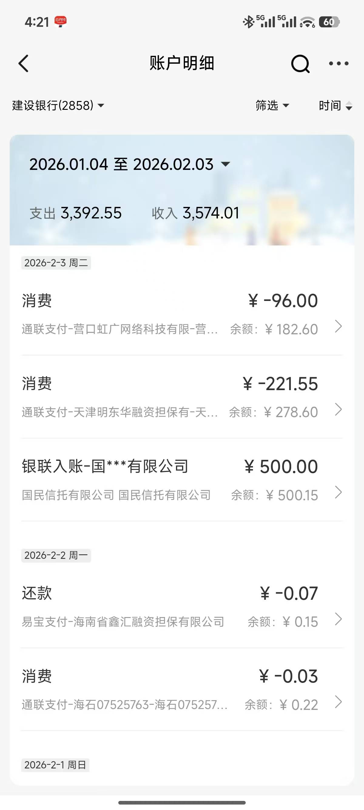The height and width of the screenshot is (810, 364).
Task: Open the 还款 -0.07 repayment entry
Action: click(x=170, y=607)
